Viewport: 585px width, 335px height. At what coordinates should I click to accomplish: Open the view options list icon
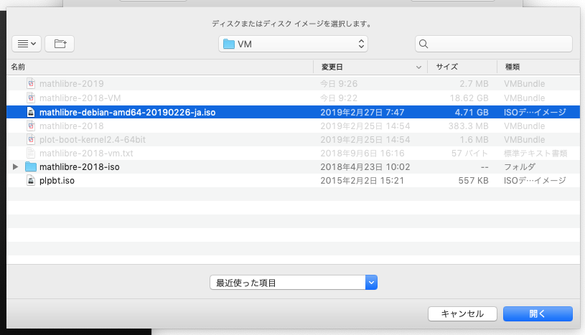tap(27, 44)
